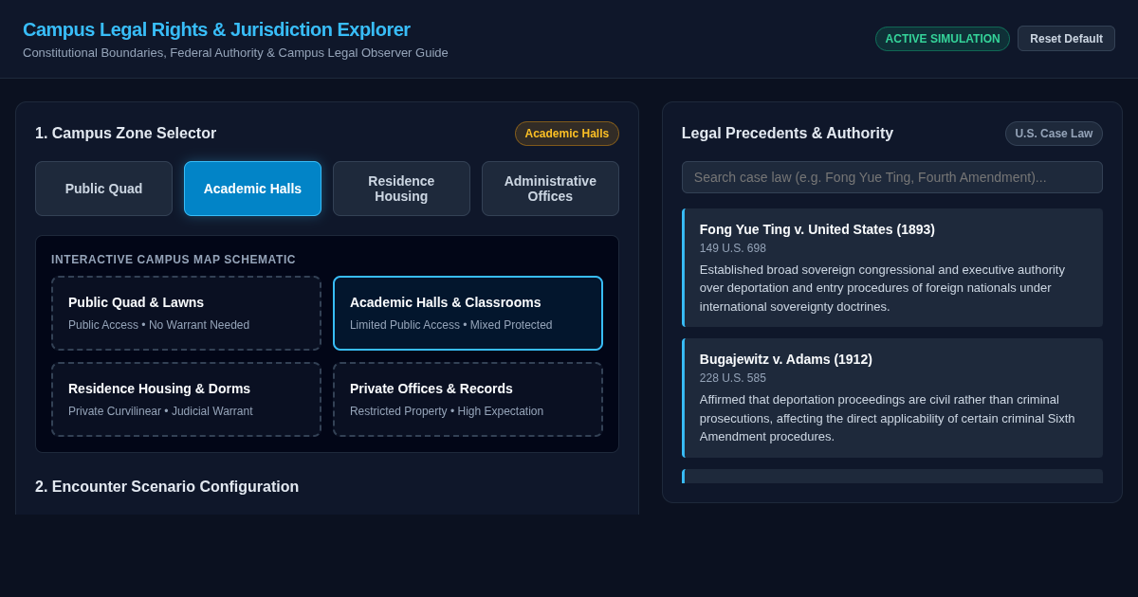Screen dimensions: 1138x597
Task: Click the Academic Halls selected-zone badge
Action: coord(567,134)
